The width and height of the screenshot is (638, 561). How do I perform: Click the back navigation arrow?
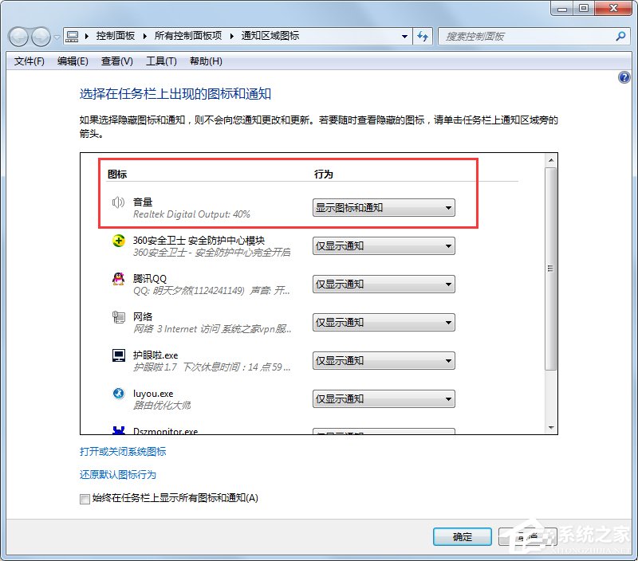pyautogui.click(x=18, y=36)
